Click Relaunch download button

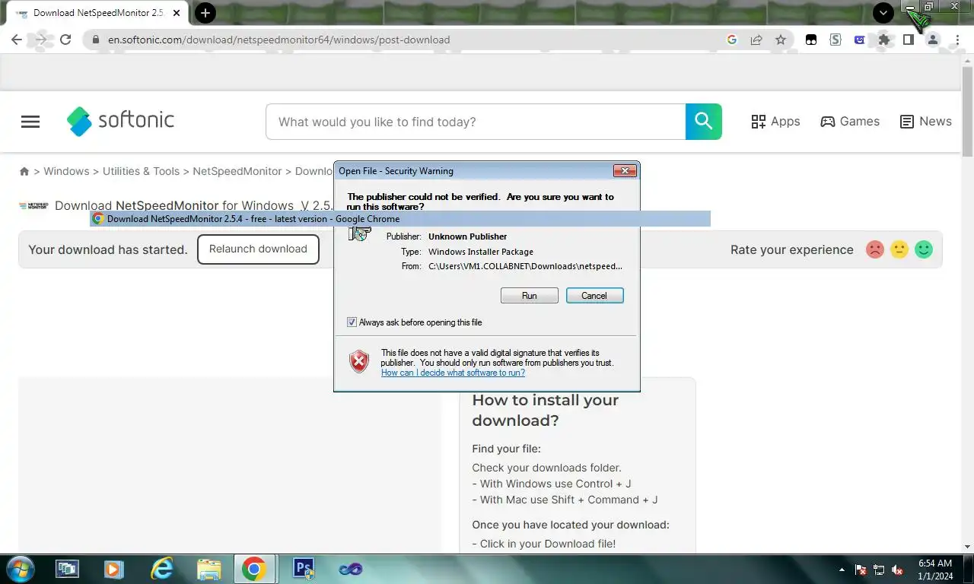[x=258, y=249]
